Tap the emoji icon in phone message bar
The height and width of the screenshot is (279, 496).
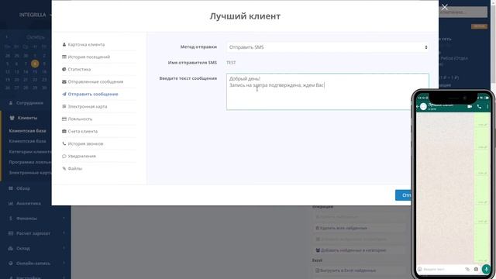pos(420,269)
